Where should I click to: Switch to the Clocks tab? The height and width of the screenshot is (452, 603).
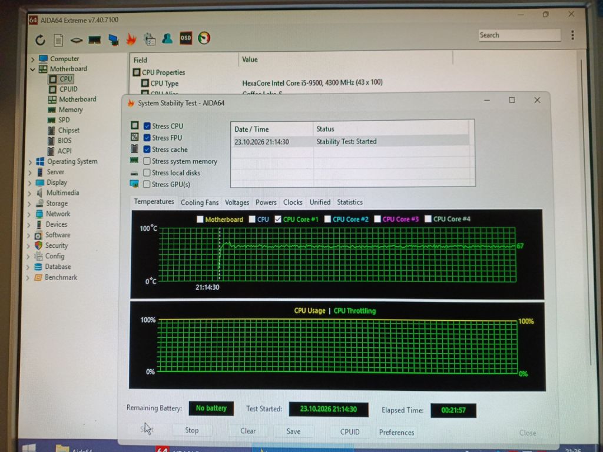[293, 202]
